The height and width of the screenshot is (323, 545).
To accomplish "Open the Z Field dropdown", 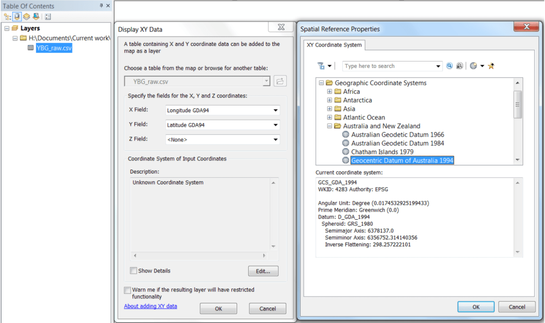I will click(275, 140).
